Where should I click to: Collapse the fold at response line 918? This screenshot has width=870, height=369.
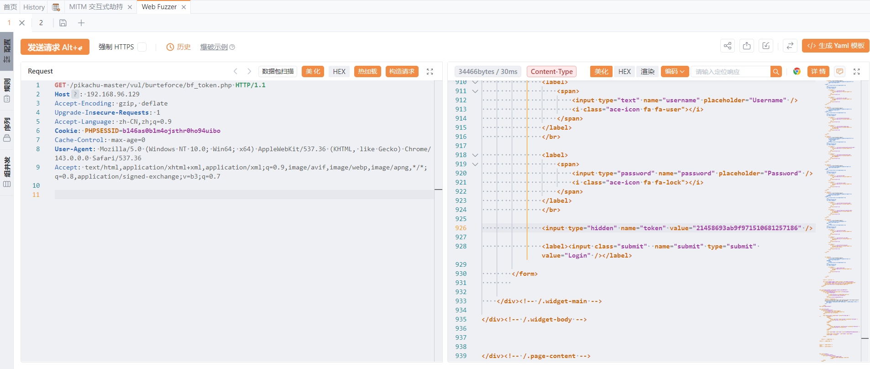[x=475, y=155]
